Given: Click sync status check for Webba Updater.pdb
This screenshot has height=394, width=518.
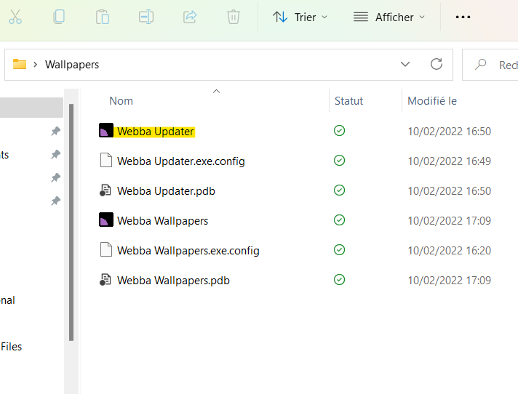Looking at the screenshot, I should point(339,190).
